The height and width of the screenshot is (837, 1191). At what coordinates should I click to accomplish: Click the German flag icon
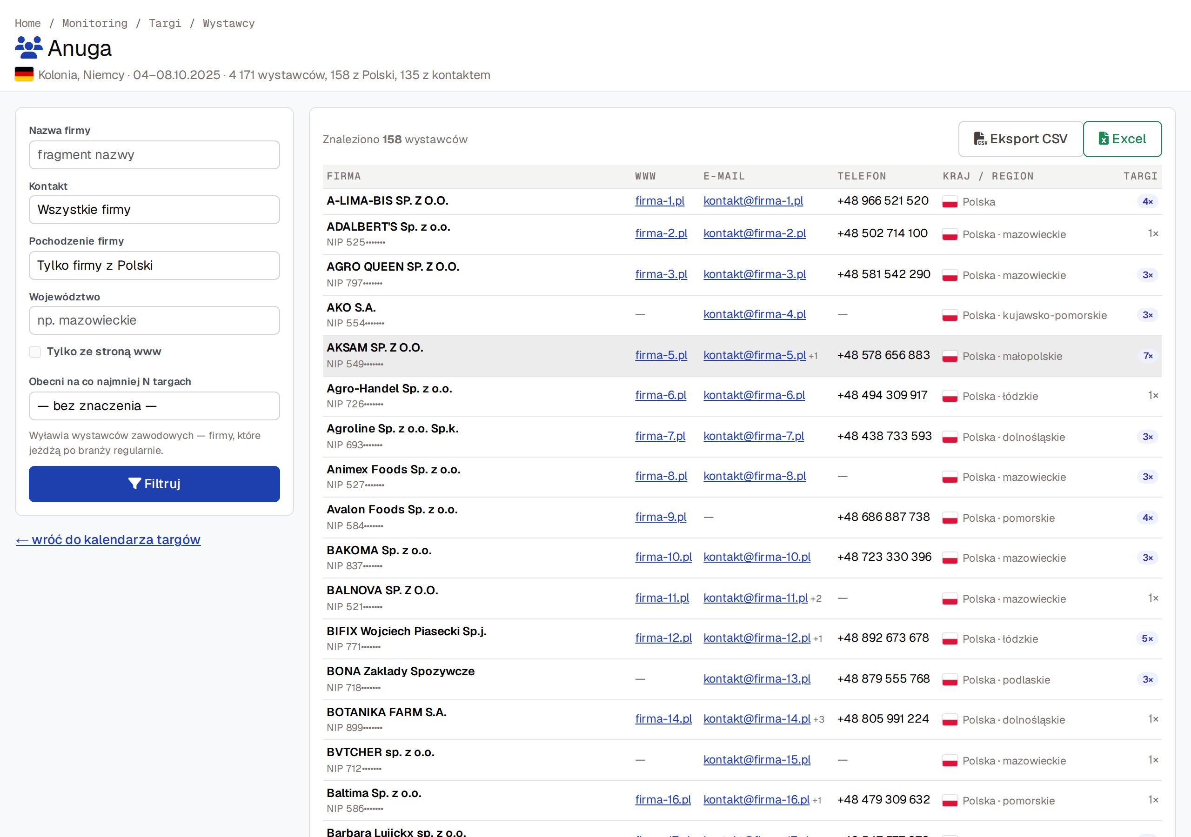click(24, 75)
